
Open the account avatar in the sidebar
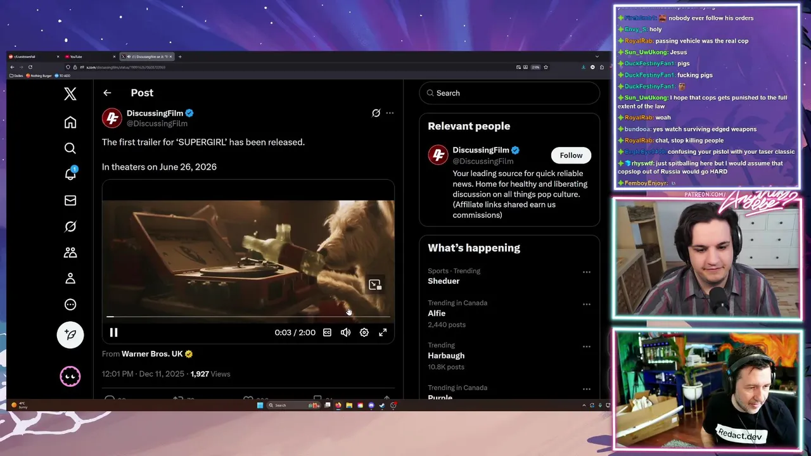(70, 376)
